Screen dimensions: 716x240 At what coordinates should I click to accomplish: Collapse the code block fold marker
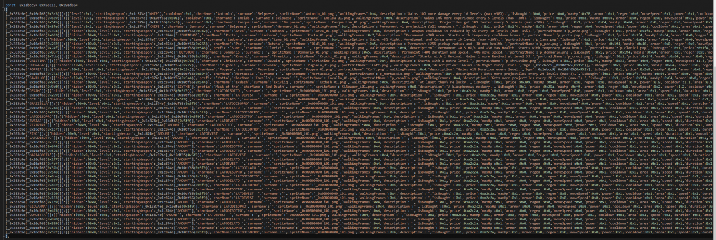(x=3, y=9)
